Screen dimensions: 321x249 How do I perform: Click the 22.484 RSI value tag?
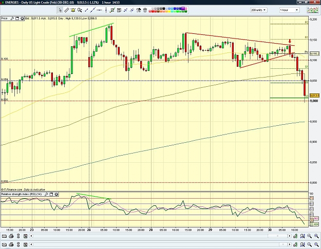(x=314, y=224)
